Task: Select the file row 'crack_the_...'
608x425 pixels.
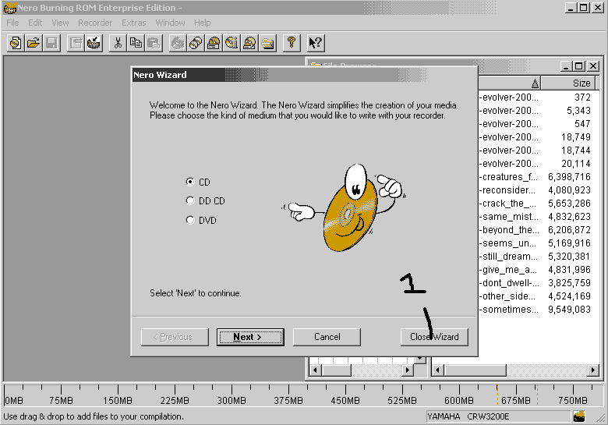Action: click(535, 204)
